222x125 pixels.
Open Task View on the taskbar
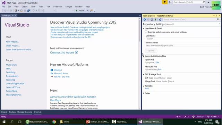pyautogui.click(x=19, y=122)
